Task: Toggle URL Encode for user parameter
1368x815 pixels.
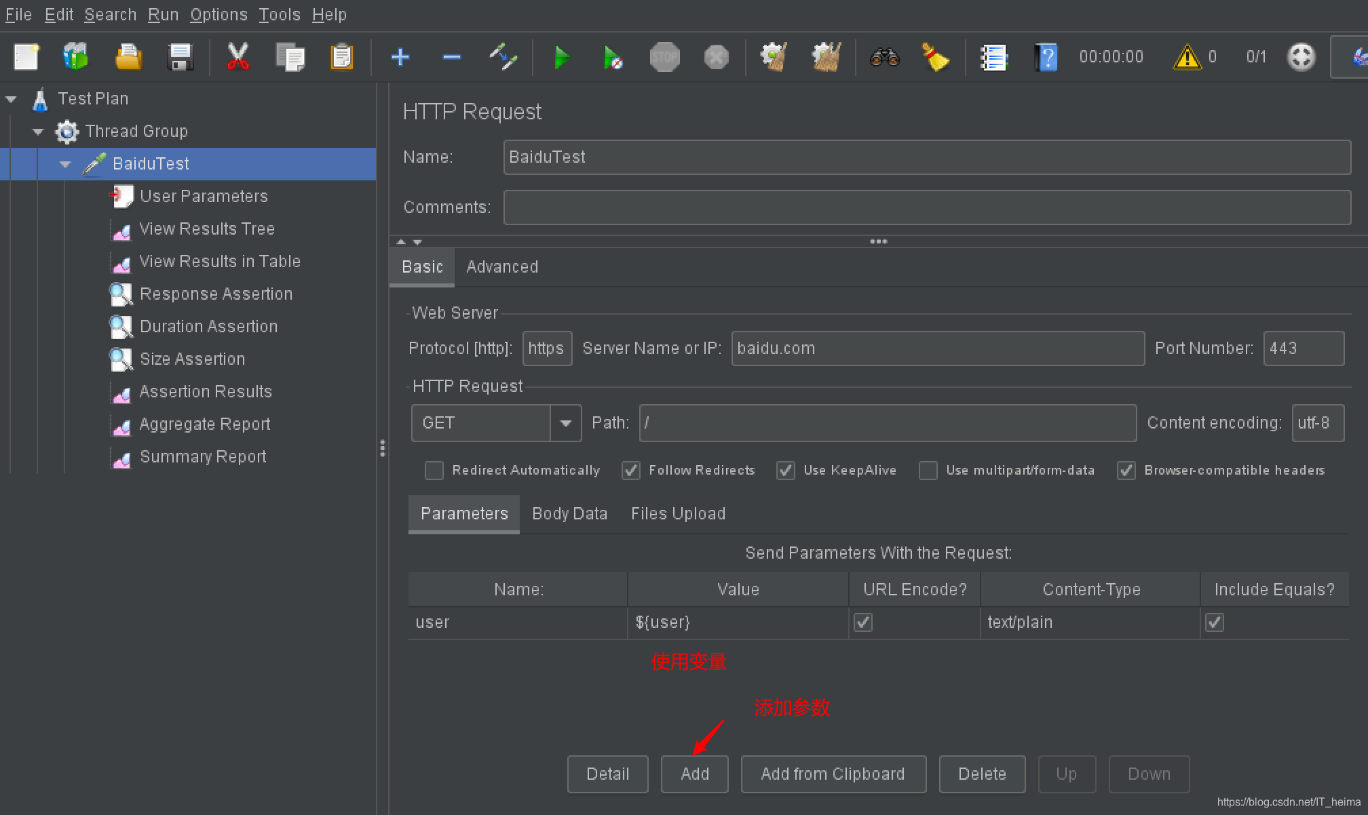Action: pyautogui.click(x=863, y=622)
